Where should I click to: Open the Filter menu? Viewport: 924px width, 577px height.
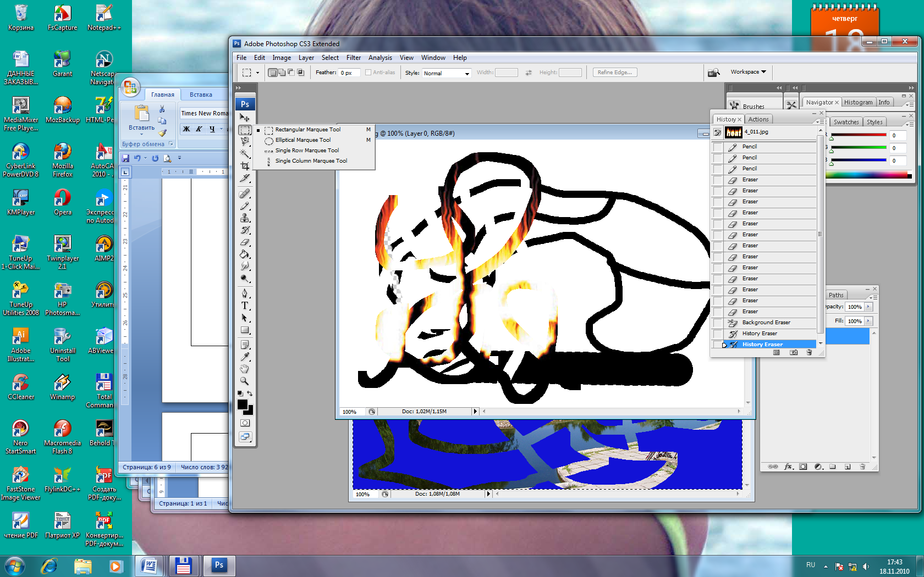[x=354, y=58]
